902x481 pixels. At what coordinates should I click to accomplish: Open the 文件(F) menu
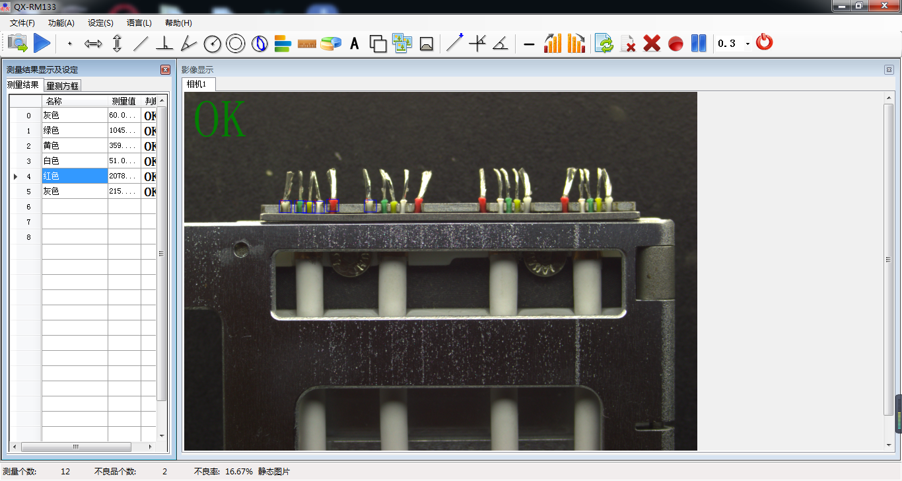pyautogui.click(x=22, y=23)
